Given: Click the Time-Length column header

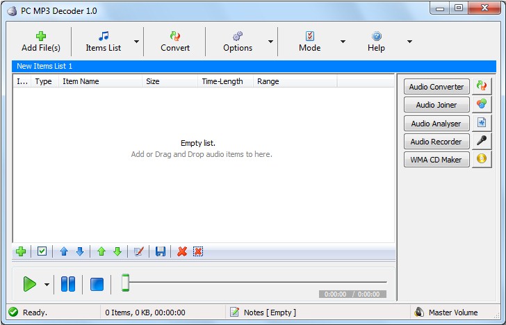Looking at the screenshot, I should [x=225, y=81].
